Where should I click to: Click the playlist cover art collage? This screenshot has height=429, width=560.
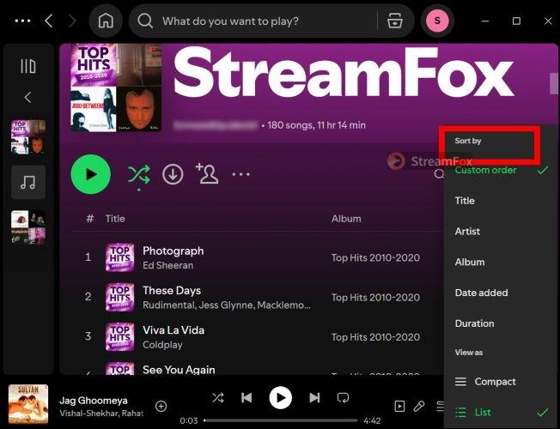pos(116,88)
